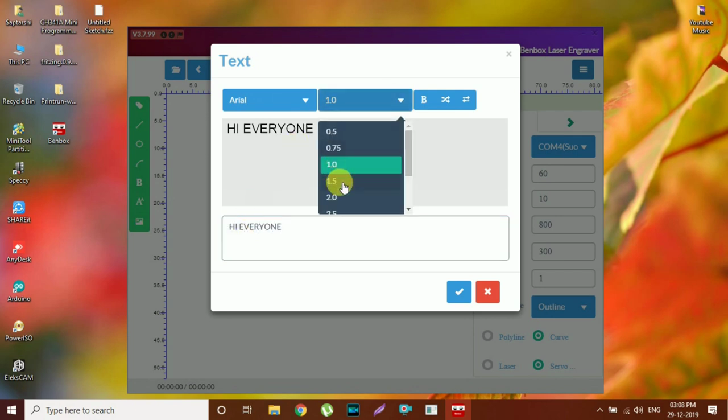728x420 pixels.
Task: Select the text tool in green toolbar
Action: [x=139, y=202]
